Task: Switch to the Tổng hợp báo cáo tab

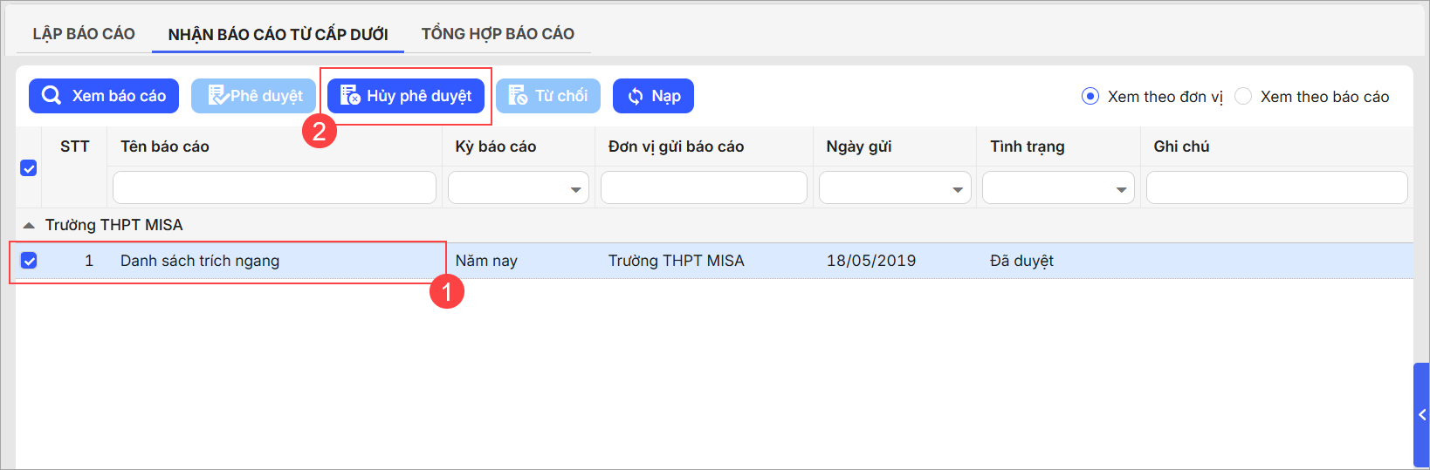Action: tap(498, 34)
